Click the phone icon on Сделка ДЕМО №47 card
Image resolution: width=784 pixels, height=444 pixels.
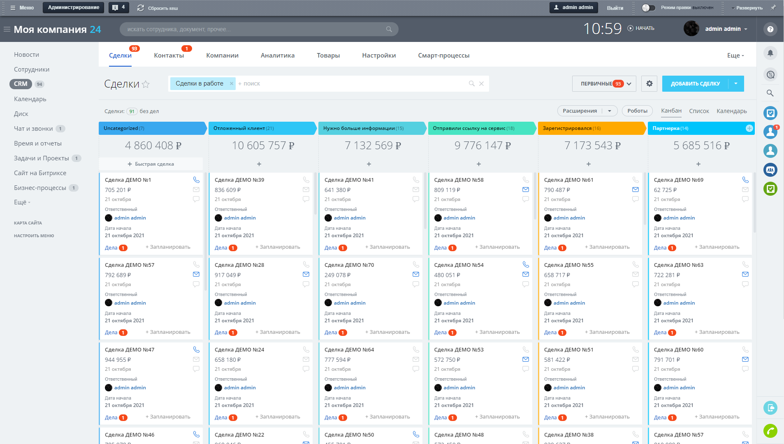[196, 350]
